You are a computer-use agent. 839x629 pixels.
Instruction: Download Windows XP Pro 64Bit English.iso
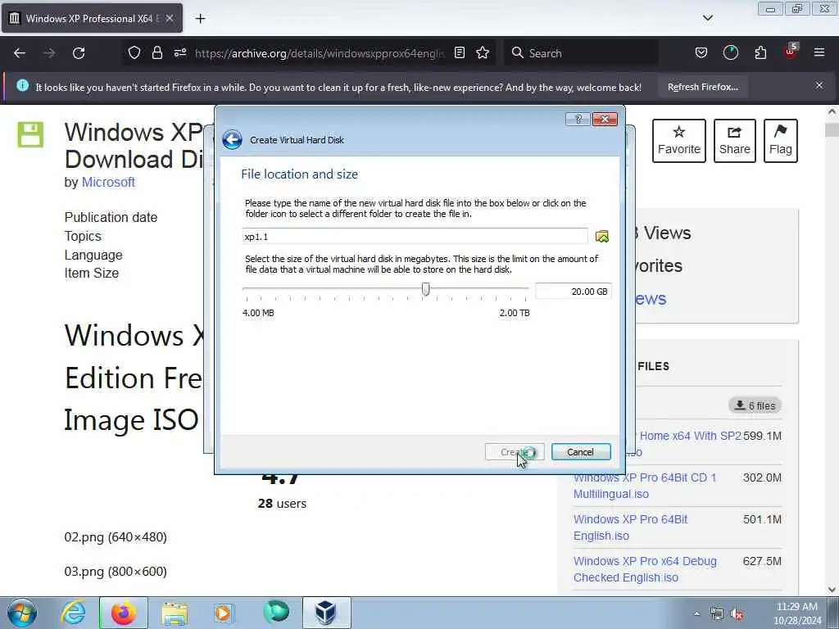point(630,527)
